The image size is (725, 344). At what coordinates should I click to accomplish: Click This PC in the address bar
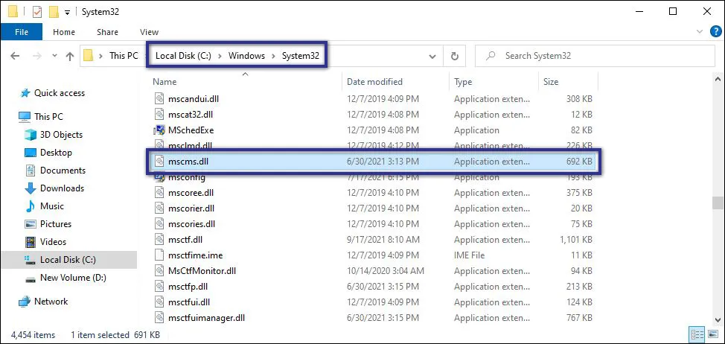pos(124,56)
